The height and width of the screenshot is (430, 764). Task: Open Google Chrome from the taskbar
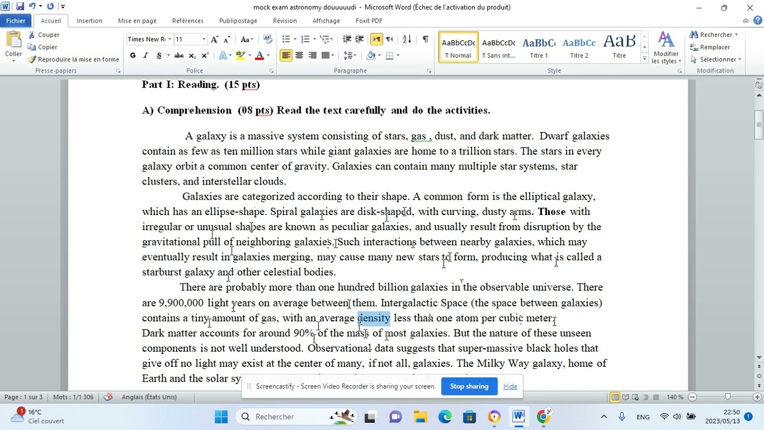[543, 417]
